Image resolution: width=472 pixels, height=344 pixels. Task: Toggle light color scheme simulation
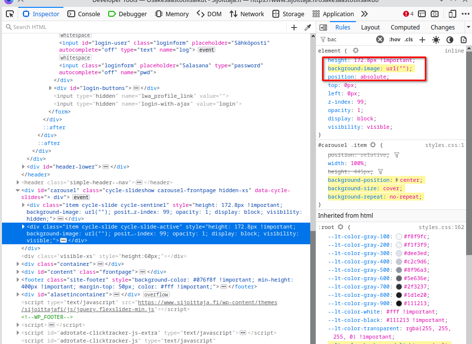click(x=436, y=40)
